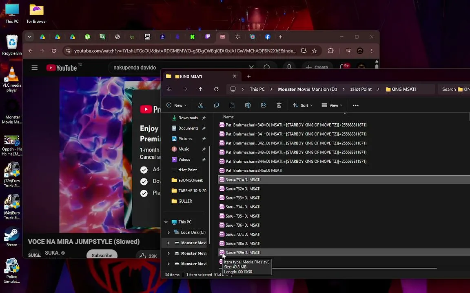Open See more options in Explorer toolbar
The image size is (470, 293).
(x=355, y=105)
